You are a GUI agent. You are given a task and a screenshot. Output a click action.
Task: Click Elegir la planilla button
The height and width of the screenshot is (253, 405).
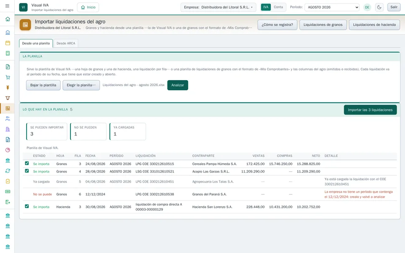pos(81,85)
